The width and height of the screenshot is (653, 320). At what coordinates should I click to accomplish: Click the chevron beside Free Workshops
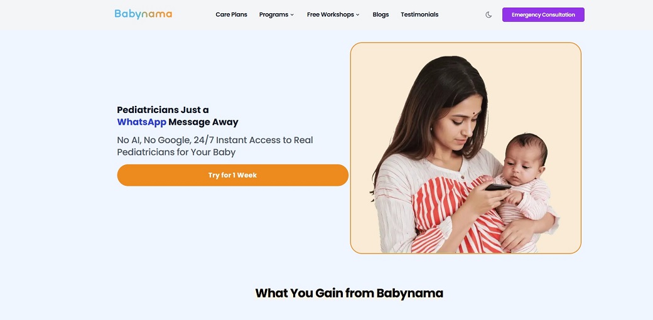pyautogui.click(x=358, y=15)
